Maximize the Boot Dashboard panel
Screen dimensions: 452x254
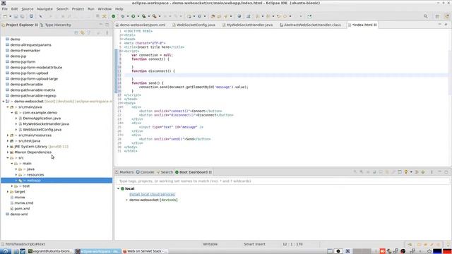446,172
